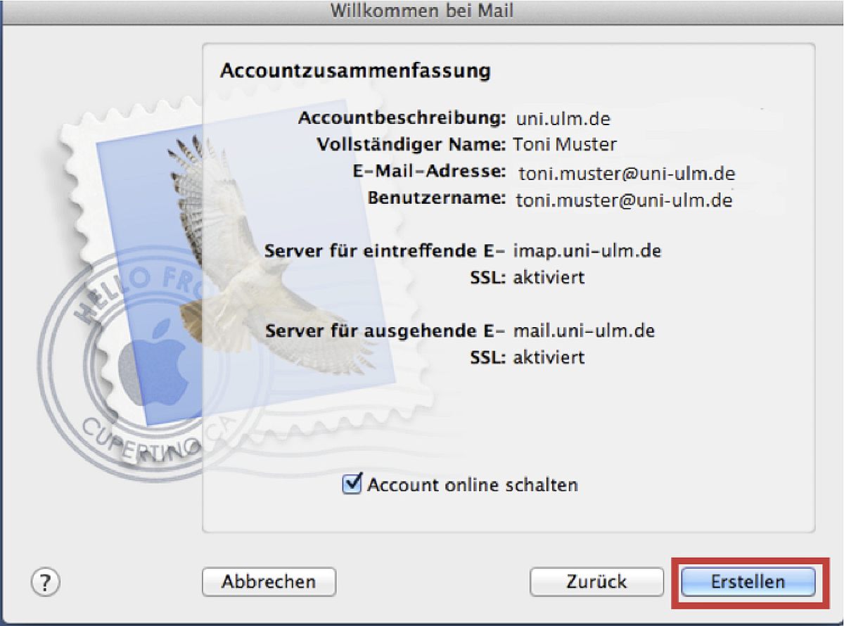Create the account with Erstellen
Image resolution: width=844 pixels, height=626 pixels.
coord(748,582)
